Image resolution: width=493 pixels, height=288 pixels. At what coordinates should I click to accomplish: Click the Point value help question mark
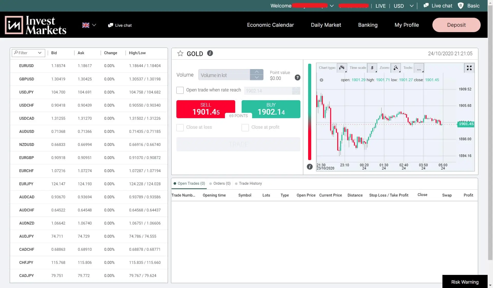tap(298, 77)
